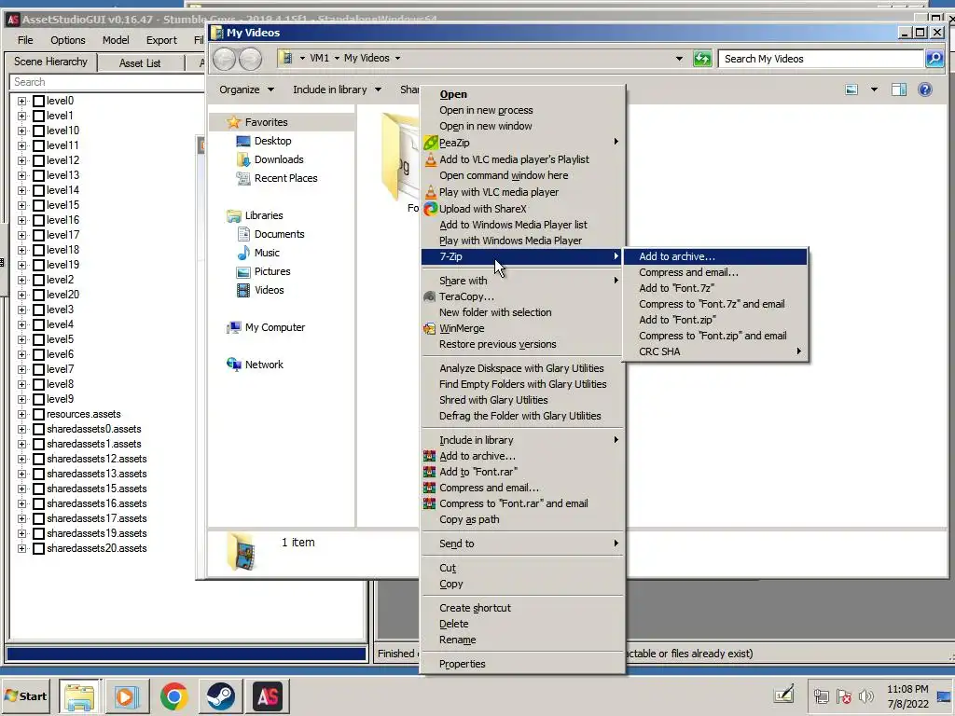Open the address bar history dropdown arrow

(x=679, y=59)
